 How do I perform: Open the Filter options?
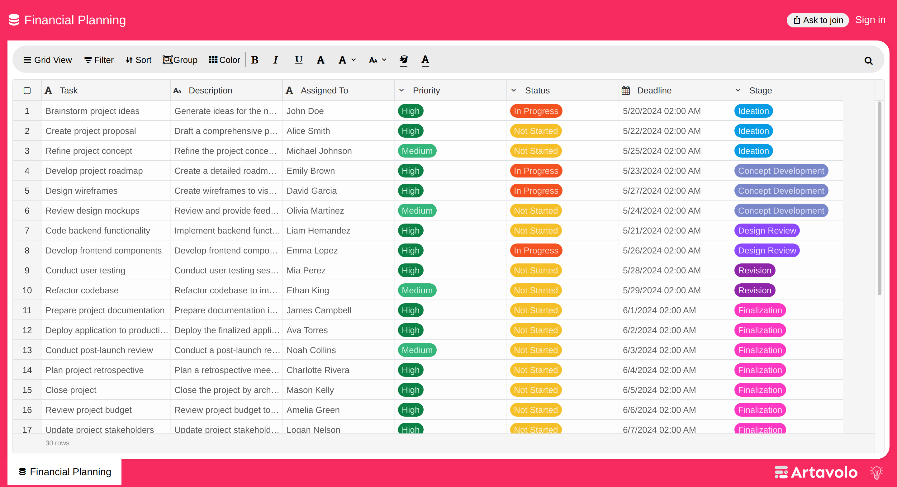[x=99, y=60]
